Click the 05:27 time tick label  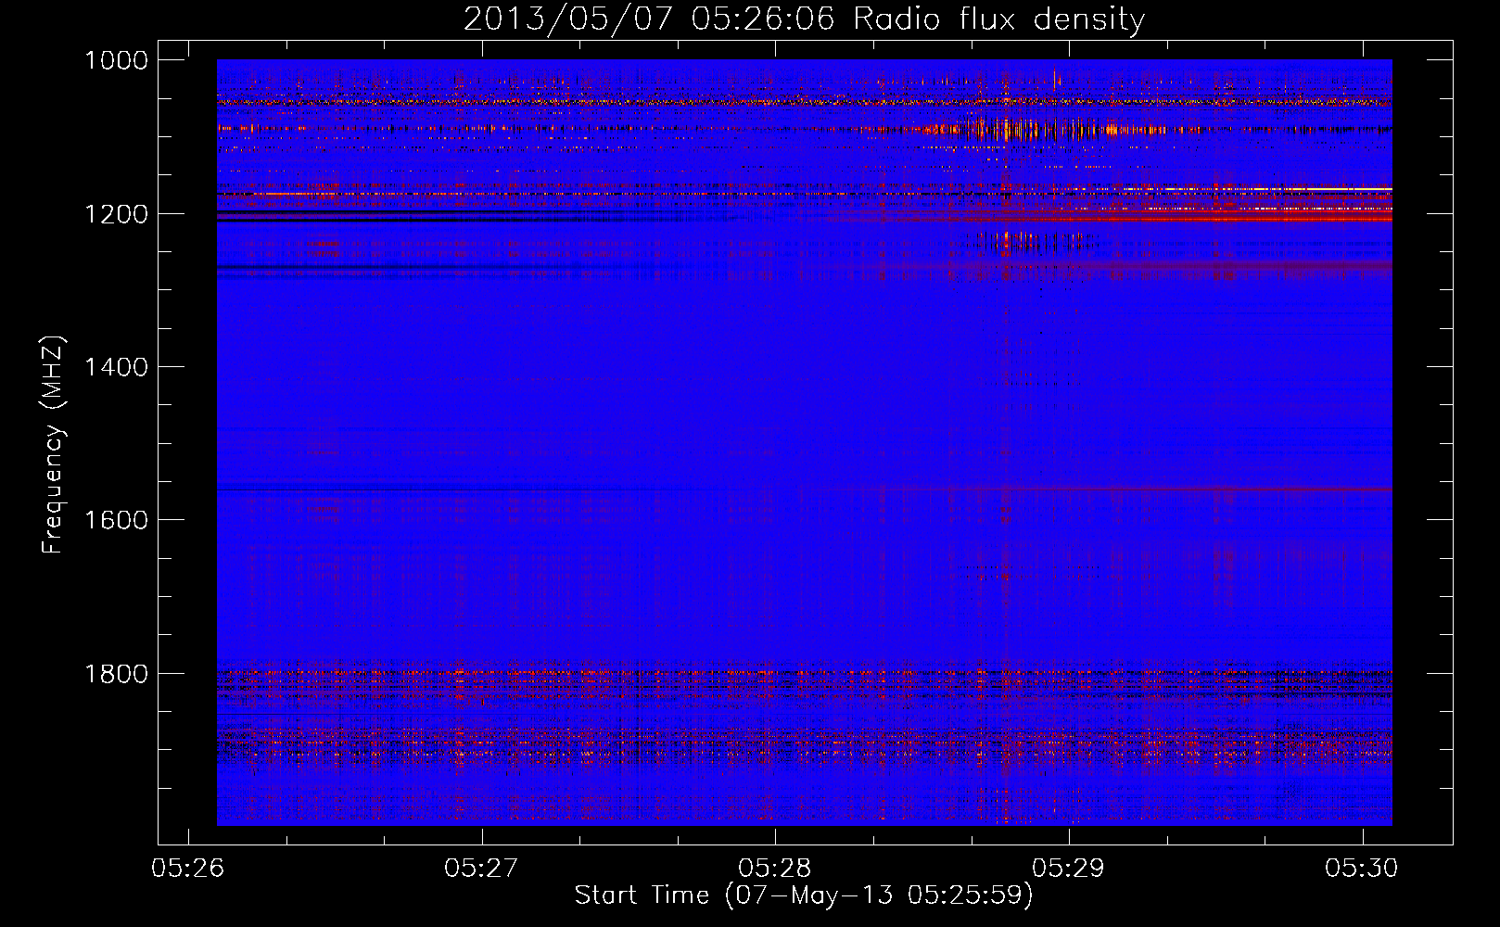tap(481, 868)
